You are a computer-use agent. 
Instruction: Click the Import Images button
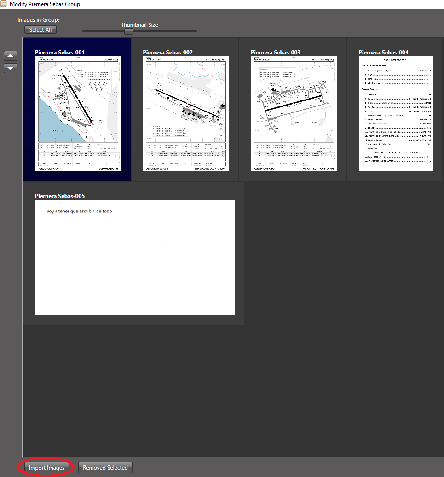click(46, 468)
